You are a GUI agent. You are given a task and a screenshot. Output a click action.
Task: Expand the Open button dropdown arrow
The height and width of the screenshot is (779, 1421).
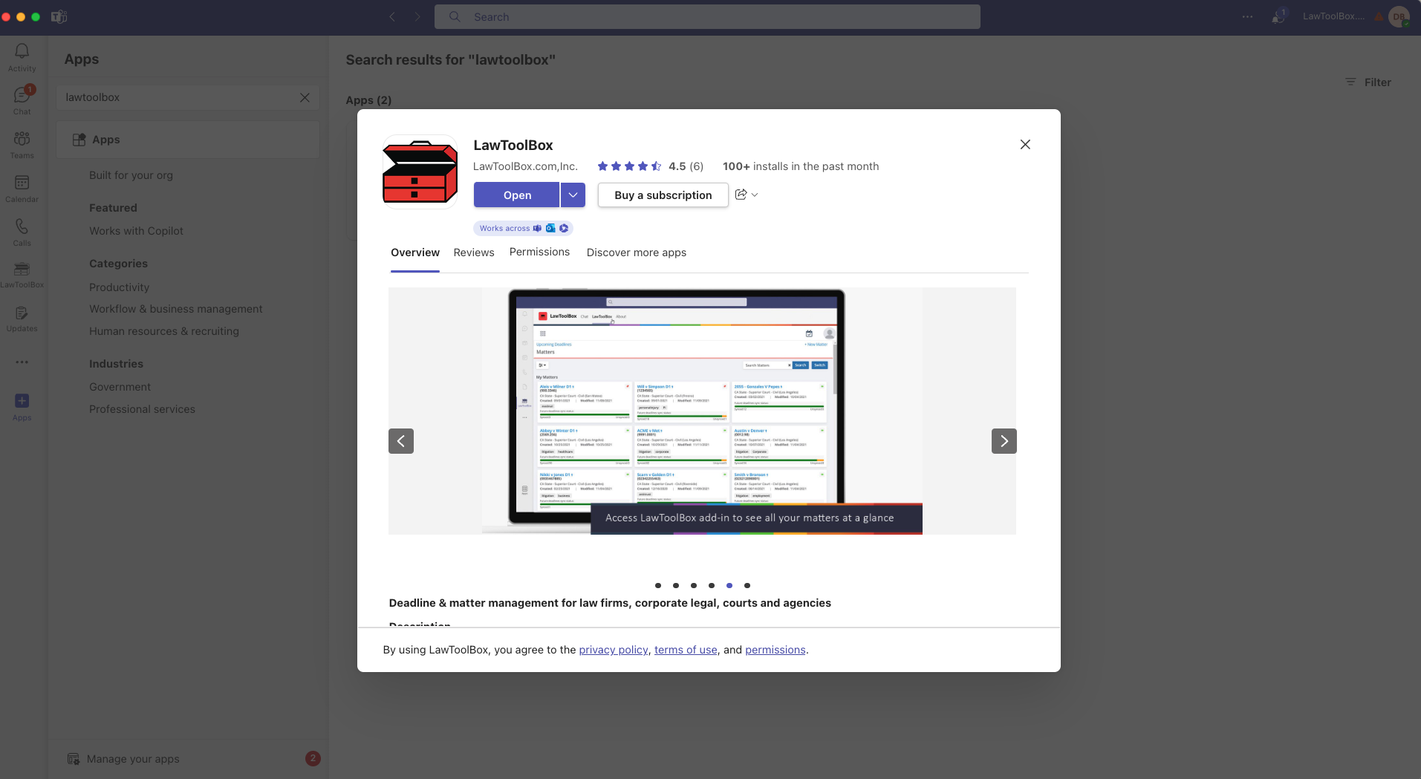coord(573,195)
